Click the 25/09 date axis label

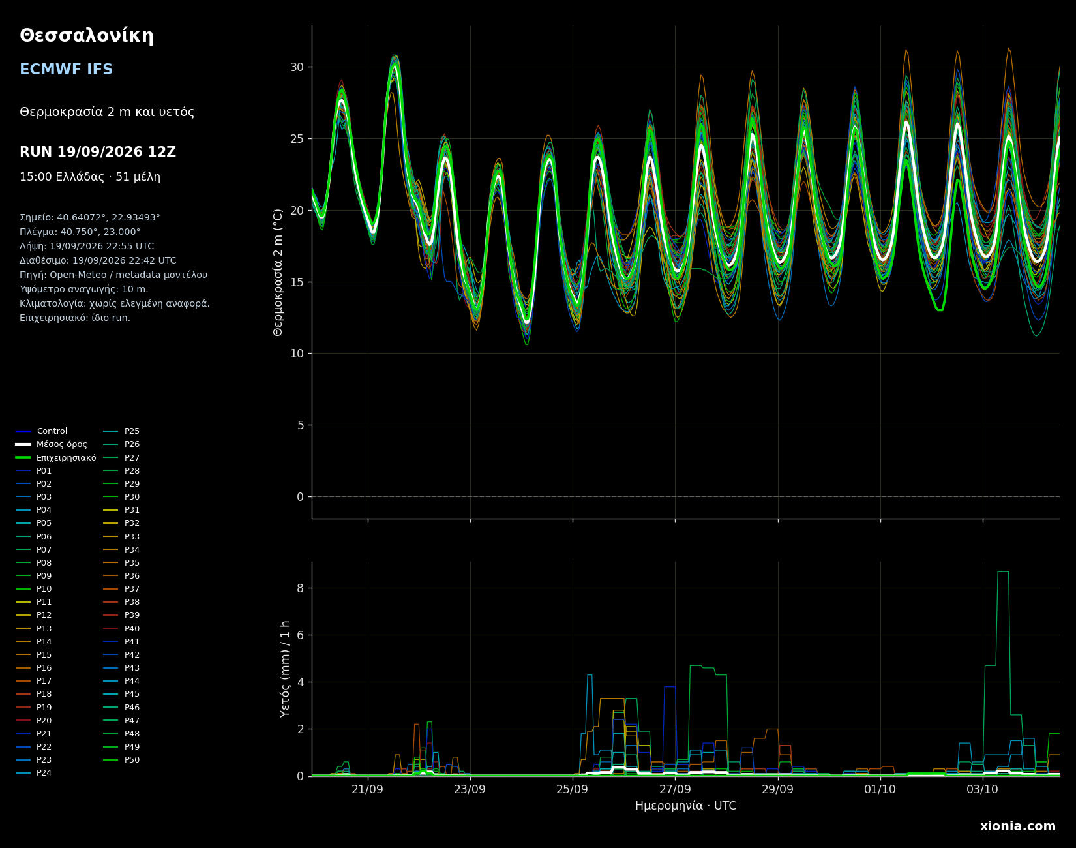(573, 789)
